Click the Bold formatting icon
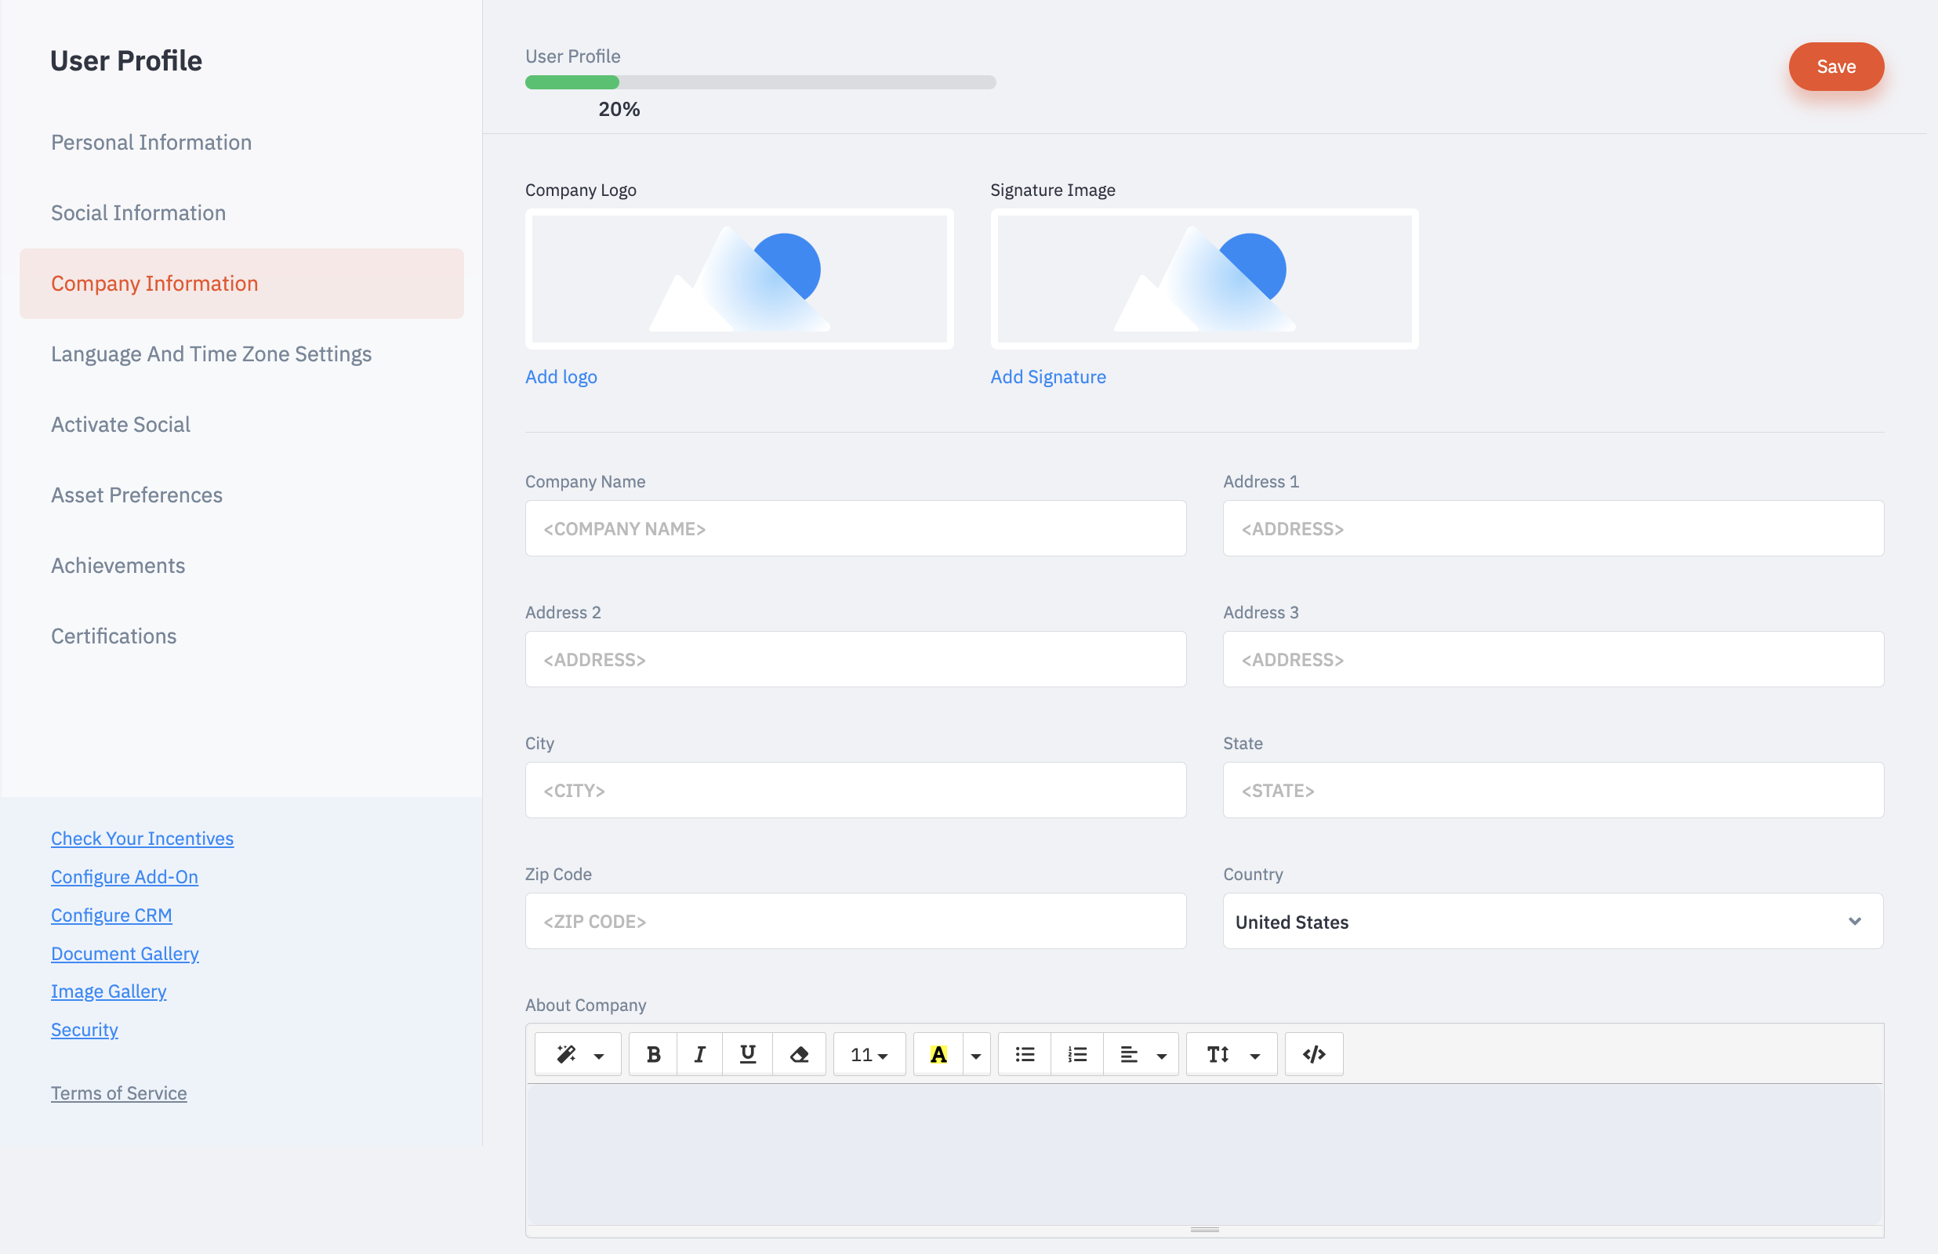This screenshot has width=1938, height=1254. pos(653,1054)
